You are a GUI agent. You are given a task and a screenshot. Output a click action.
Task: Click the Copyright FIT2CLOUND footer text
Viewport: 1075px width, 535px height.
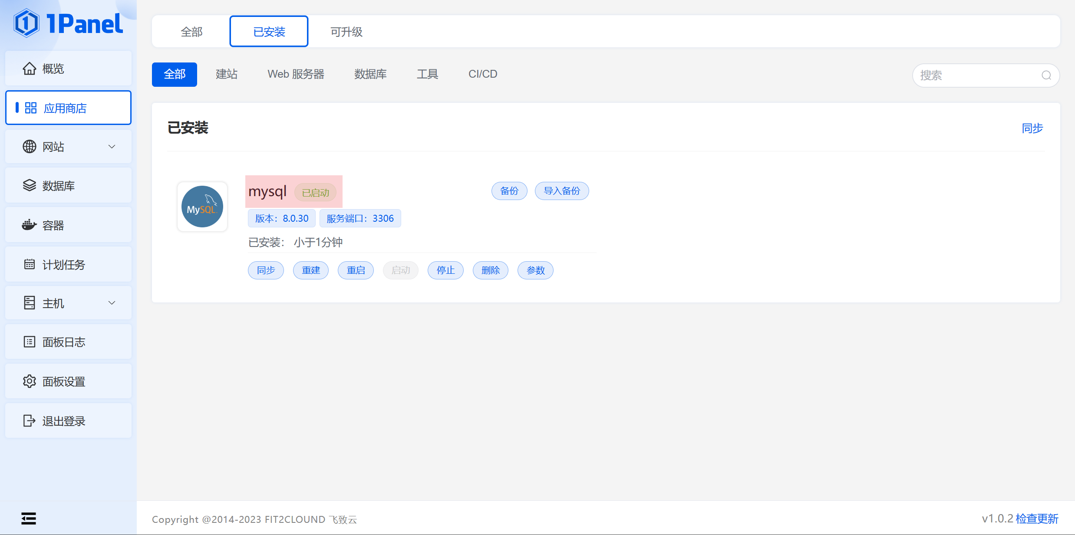254,519
